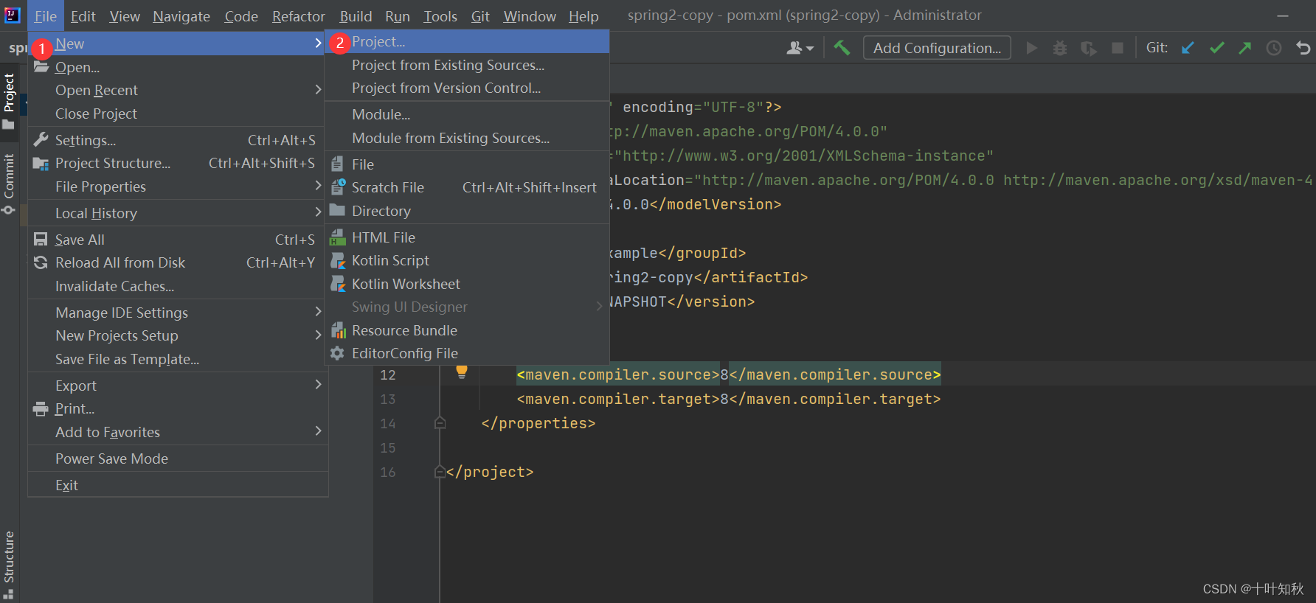Click the Stop square icon
1316x603 pixels.
[1118, 48]
